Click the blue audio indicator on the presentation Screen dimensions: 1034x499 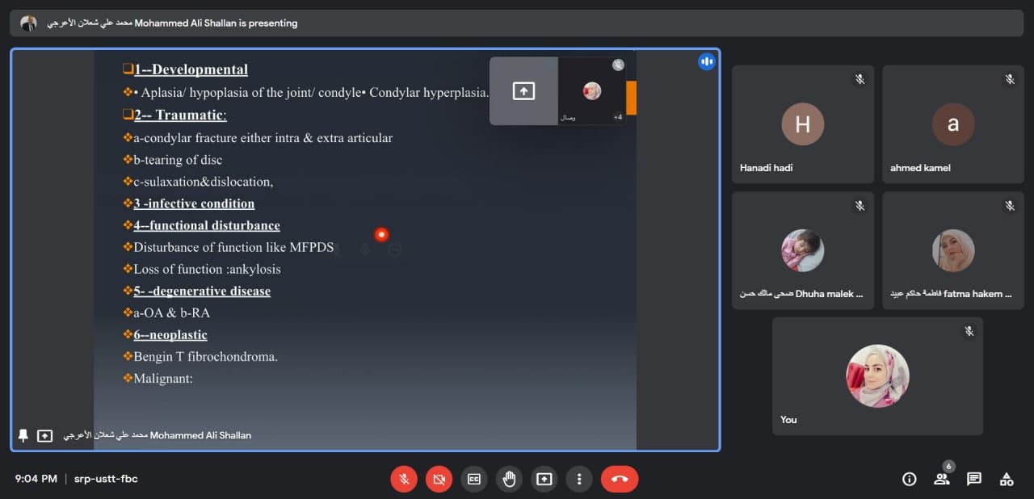click(707, 61)
